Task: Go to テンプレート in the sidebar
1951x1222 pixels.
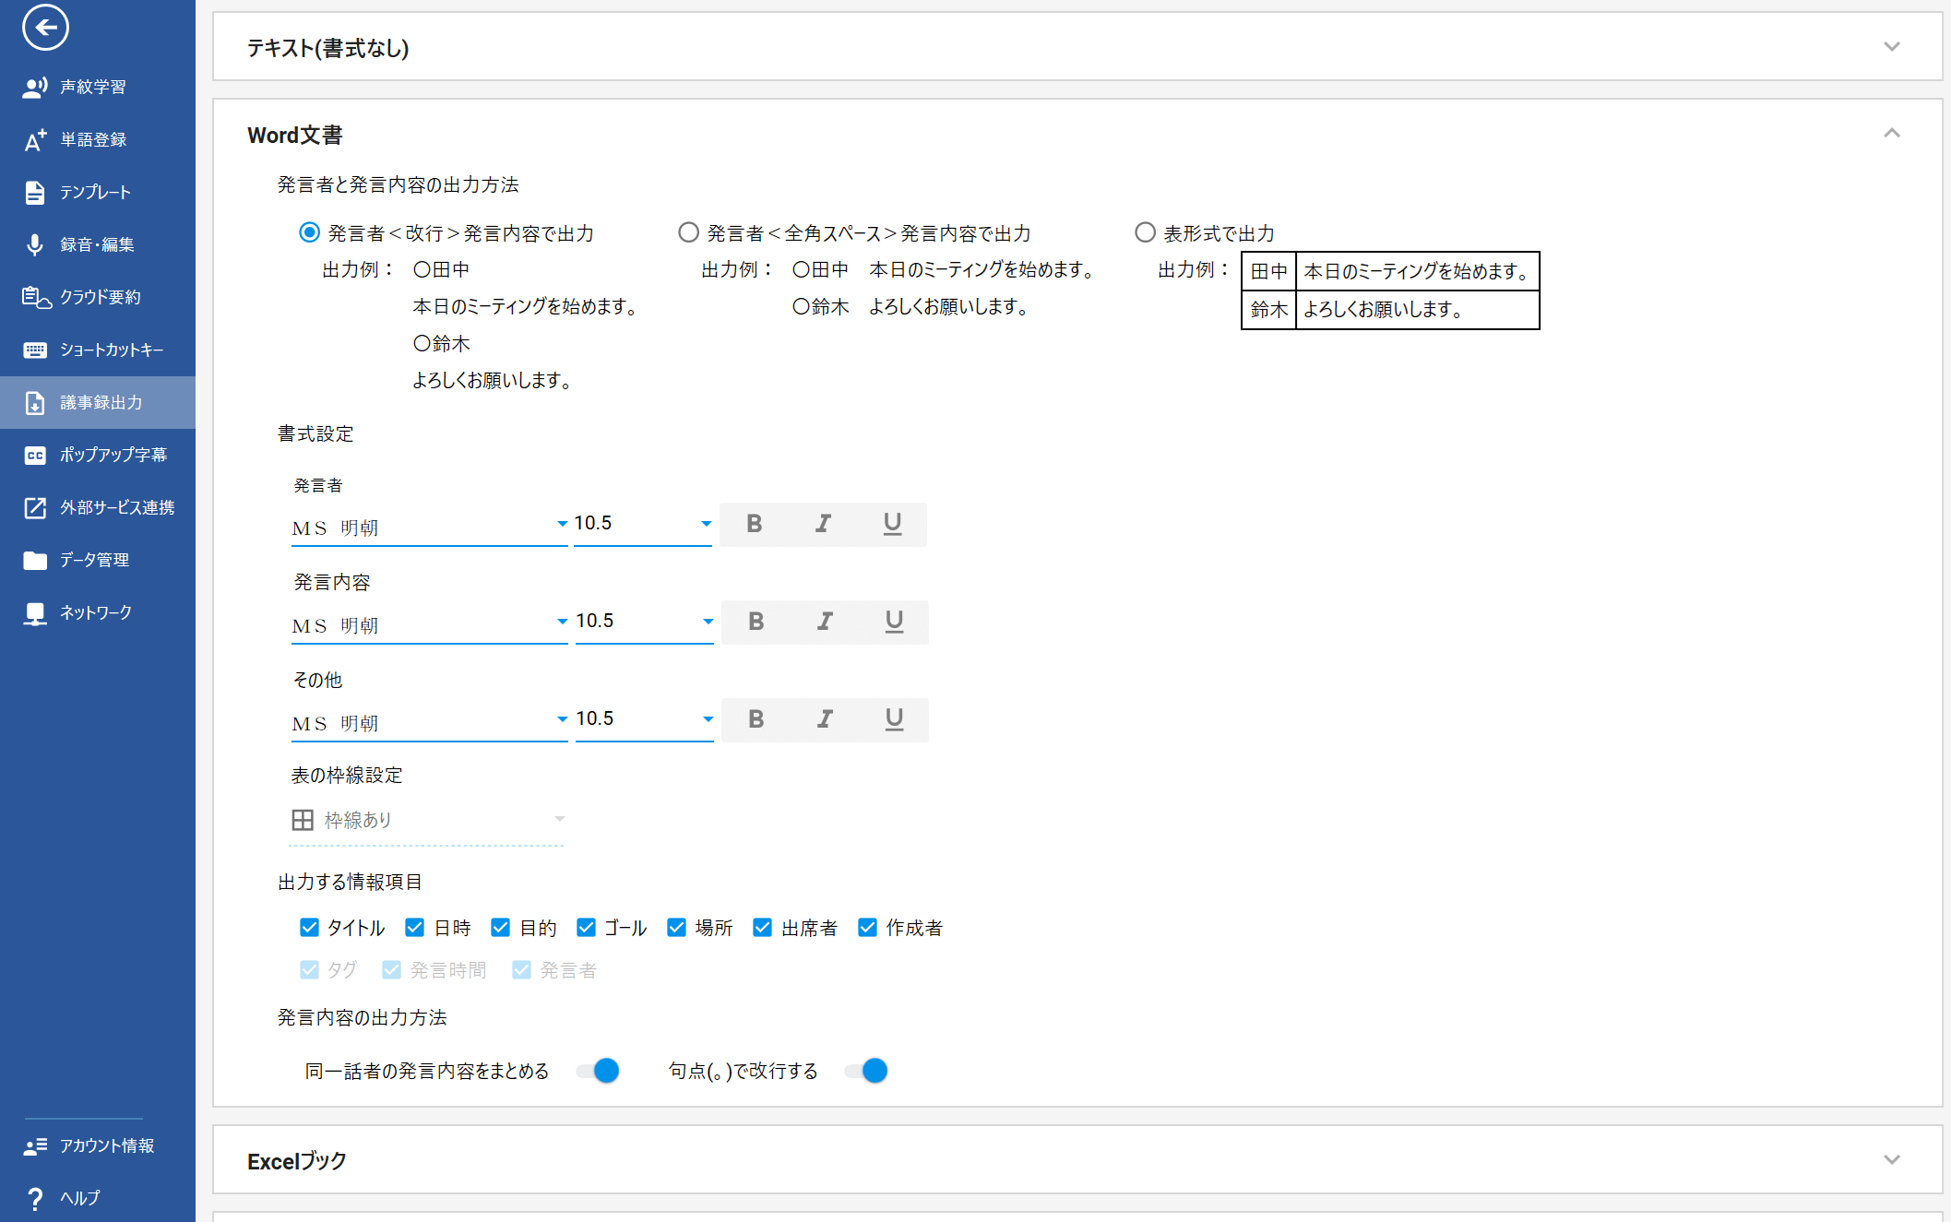Action: coord(95,192)
